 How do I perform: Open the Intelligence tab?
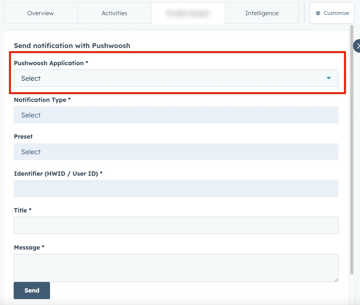262,13
